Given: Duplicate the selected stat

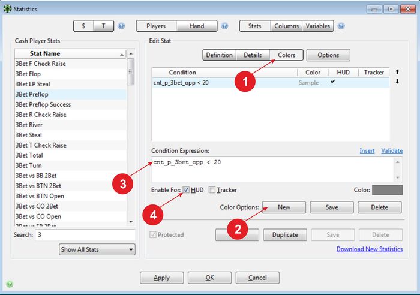Looking at the screenshot, I should coord(285,235).
